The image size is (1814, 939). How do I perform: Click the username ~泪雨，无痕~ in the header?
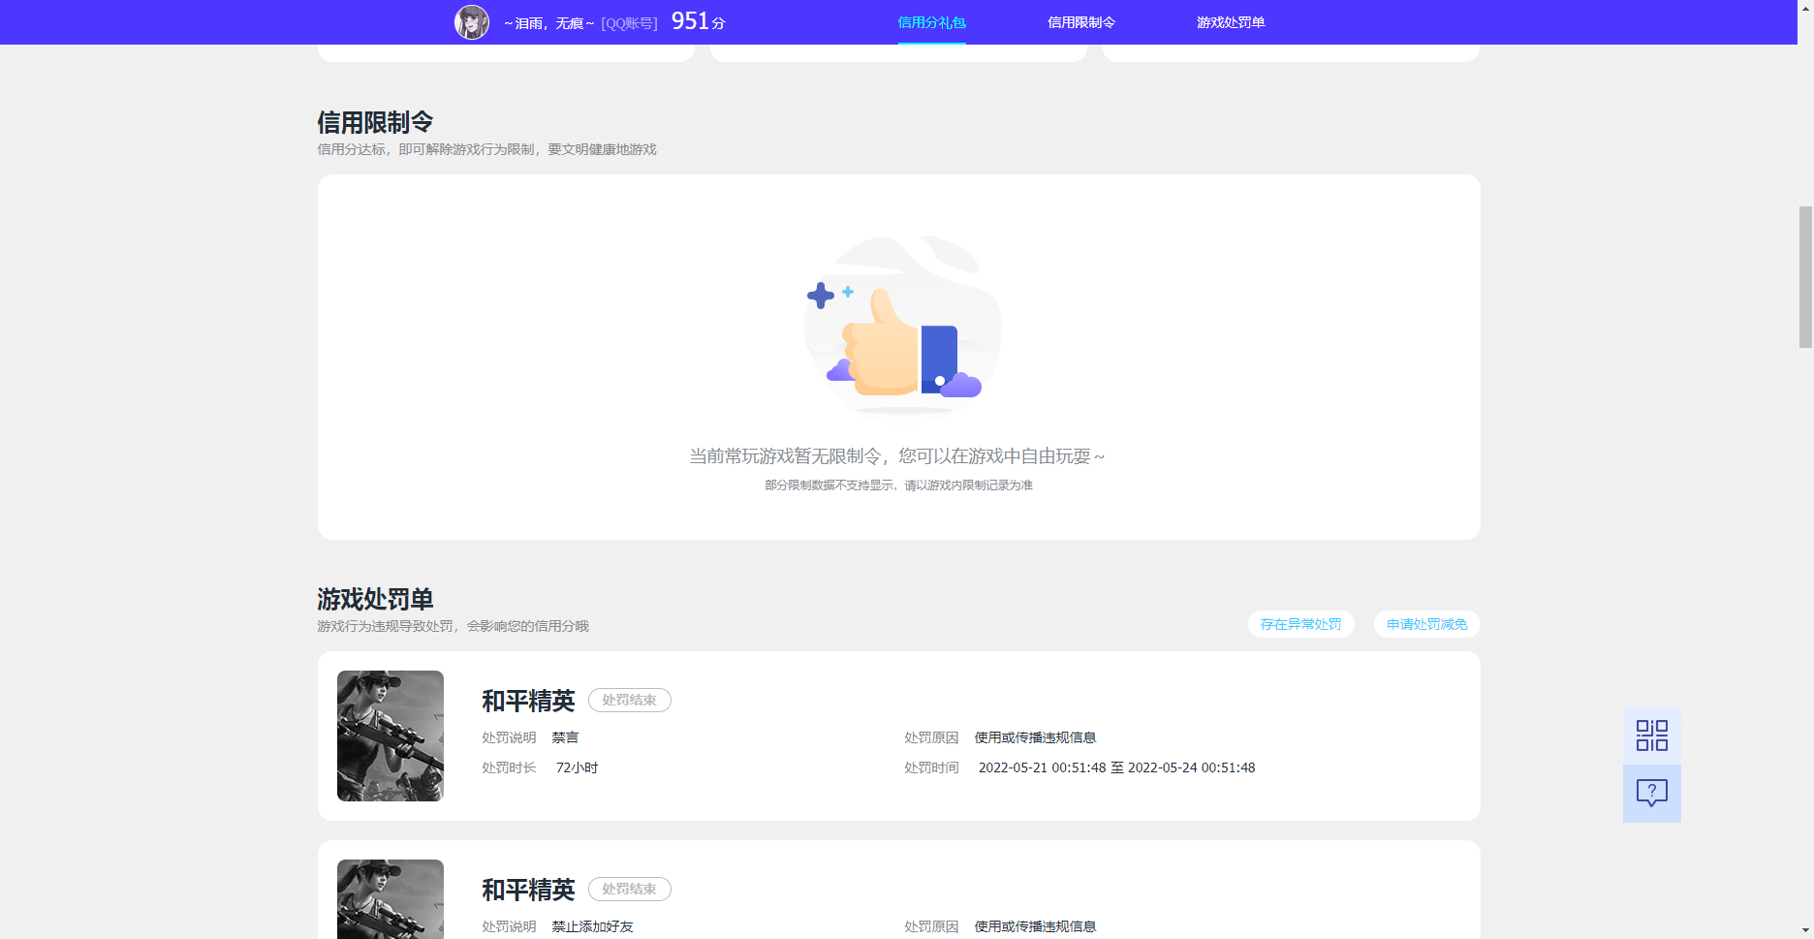pos(549,23)
